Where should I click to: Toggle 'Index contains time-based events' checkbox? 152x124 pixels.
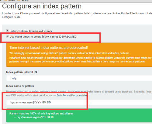tap(7, 31)
